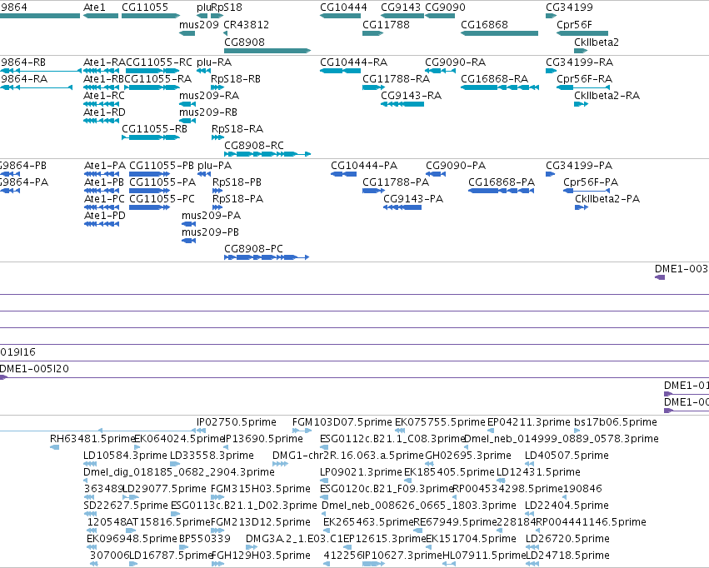Image resolution: width=709 pixels, height=568 pixels.
Task: Click transcript plu-RA
Action: (214, 62)
